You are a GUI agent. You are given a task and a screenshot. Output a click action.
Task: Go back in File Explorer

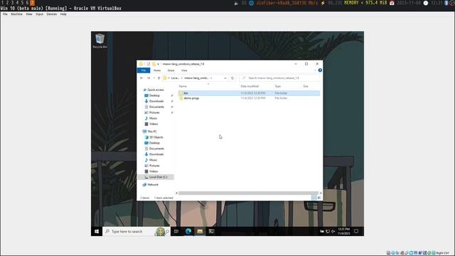click(x=141, y=78)
